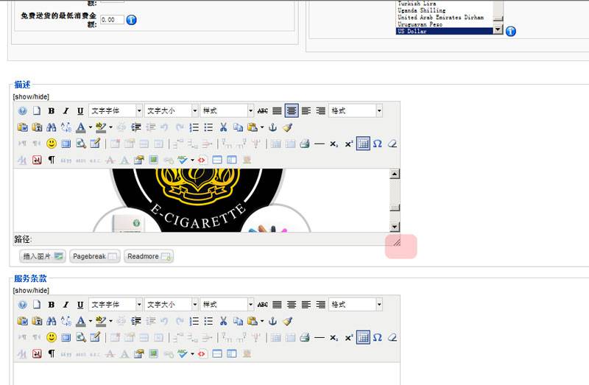Click the Print icon in 描述 editor toolbar
Image resolution: width=589 pixels, height=385 pixels.
coord(304,143)
